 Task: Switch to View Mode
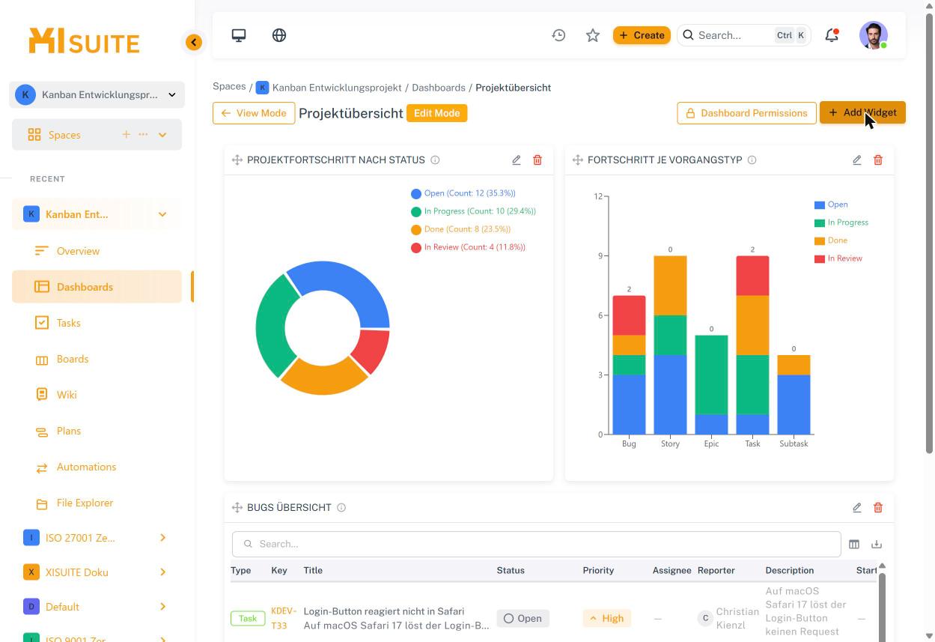pos(253,113)
